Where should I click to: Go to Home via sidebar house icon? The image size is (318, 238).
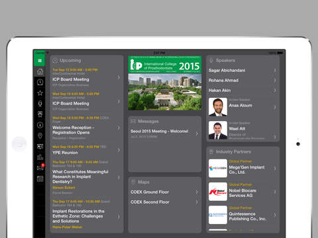click(40, 71)
